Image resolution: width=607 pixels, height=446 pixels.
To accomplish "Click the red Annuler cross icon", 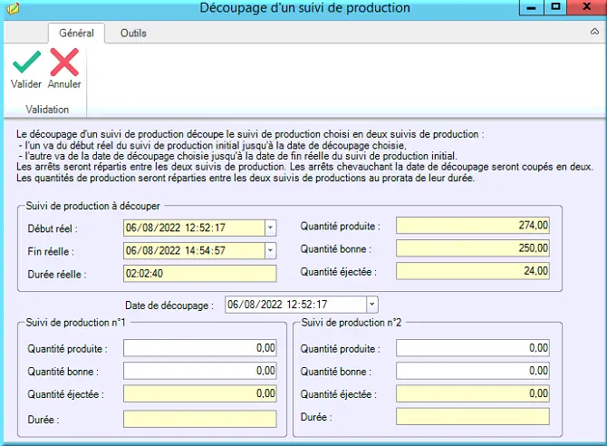I will click(x=64, y=62).
